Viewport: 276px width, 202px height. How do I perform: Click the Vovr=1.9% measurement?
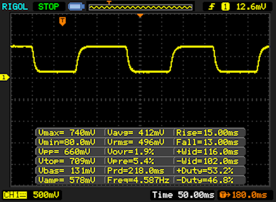tap(131, 151)
